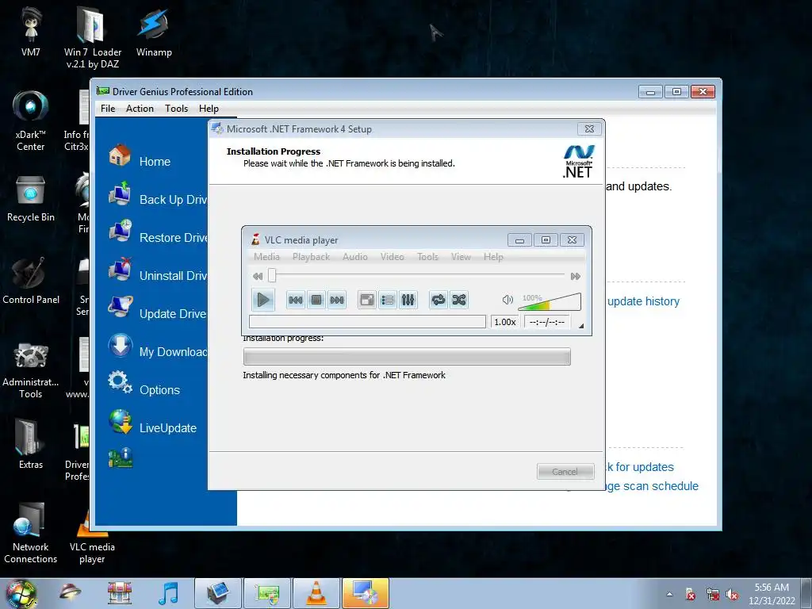Select the Extras desktop icon
Image resolution: width=812 pixels, height=609 pixels.
coord(31,444)
